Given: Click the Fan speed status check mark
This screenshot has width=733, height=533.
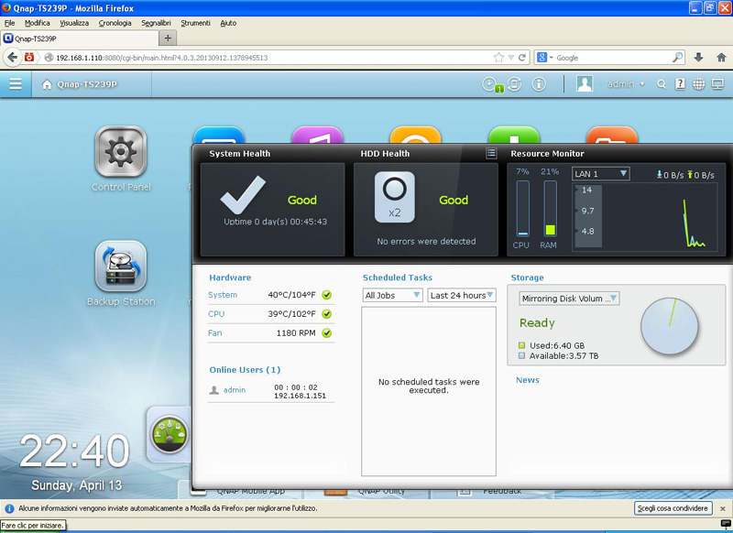Looking at the screenshot, I should (327, 333).
